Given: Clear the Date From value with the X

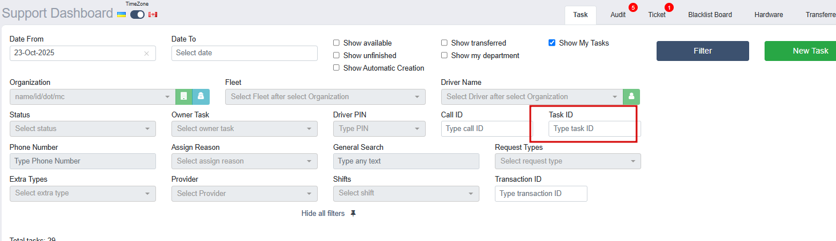Looking at the screenshot, I should (146, 54).
